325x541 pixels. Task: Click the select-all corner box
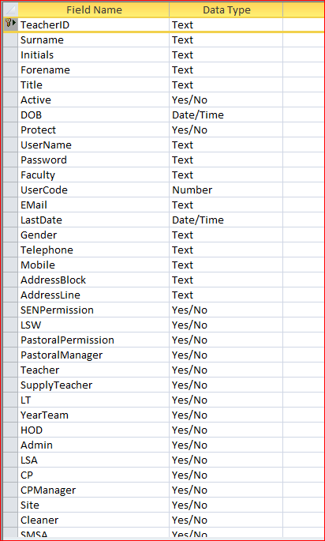coord(11,9)
